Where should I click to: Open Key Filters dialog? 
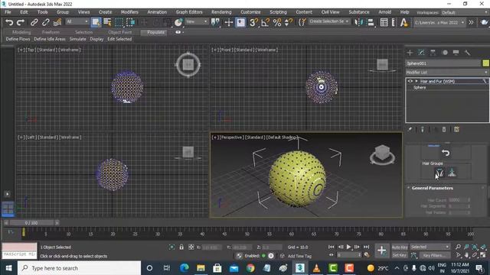pyautogui.click(x=434, y=255)
